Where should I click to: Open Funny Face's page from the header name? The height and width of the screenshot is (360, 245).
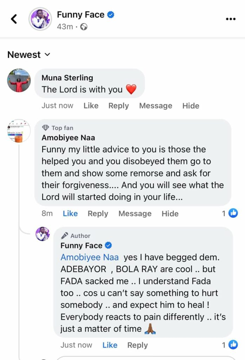pos(81,15)
